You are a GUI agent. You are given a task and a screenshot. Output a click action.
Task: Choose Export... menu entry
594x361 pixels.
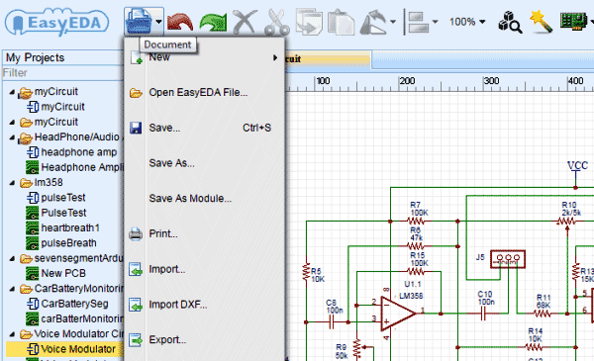(x=205, y=340)
